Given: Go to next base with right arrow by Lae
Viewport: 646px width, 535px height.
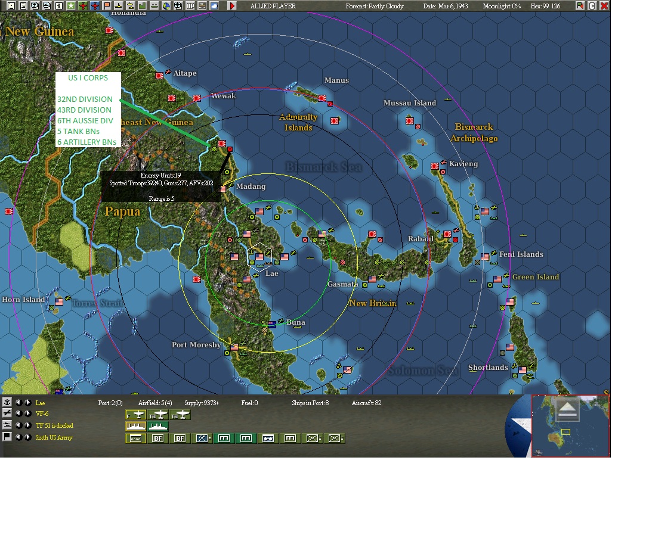Looking at the screenshot, I should tap(27, 403).
